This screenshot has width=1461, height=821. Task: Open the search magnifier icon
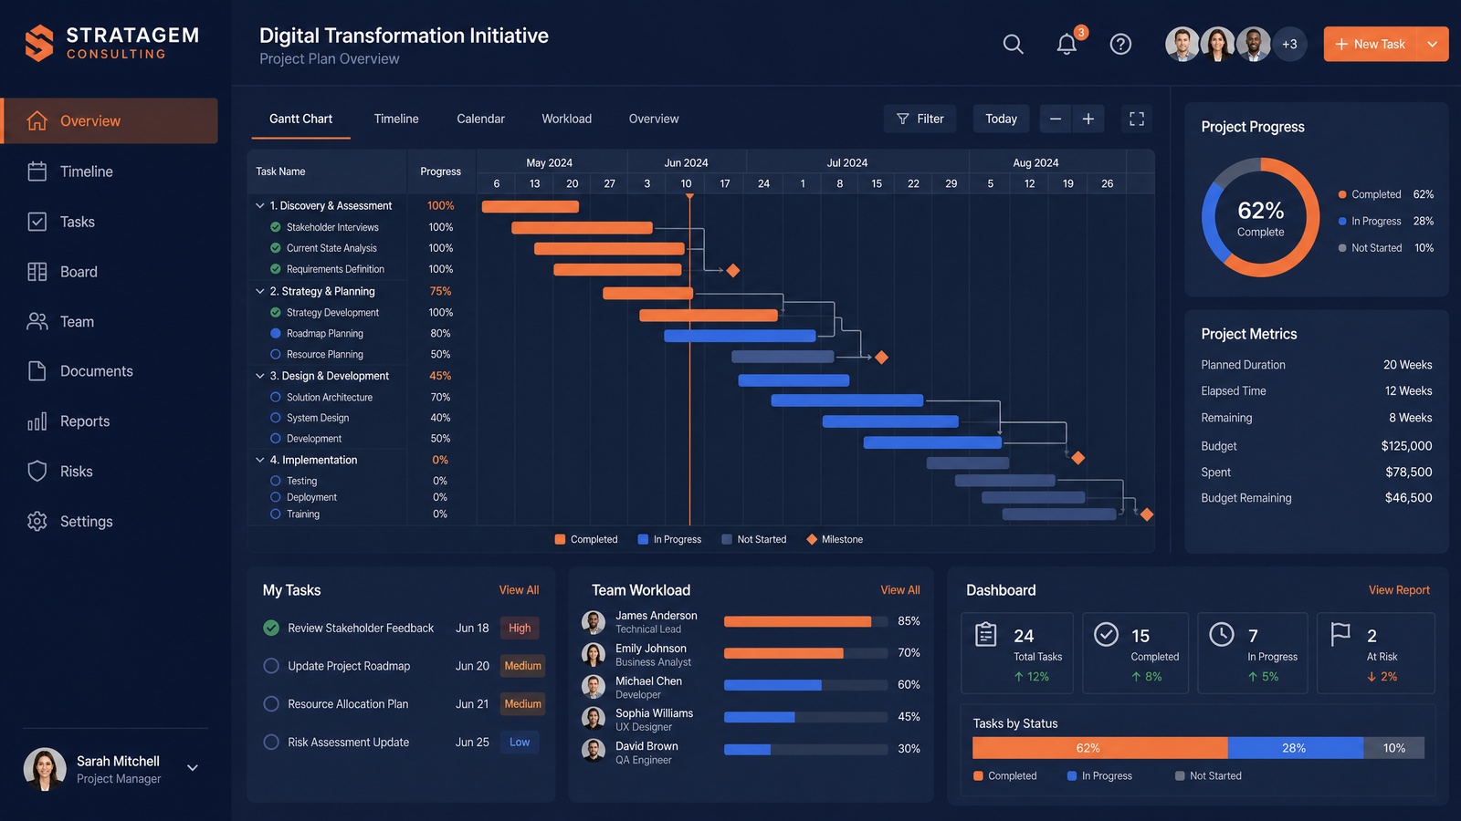(1013, 44)
